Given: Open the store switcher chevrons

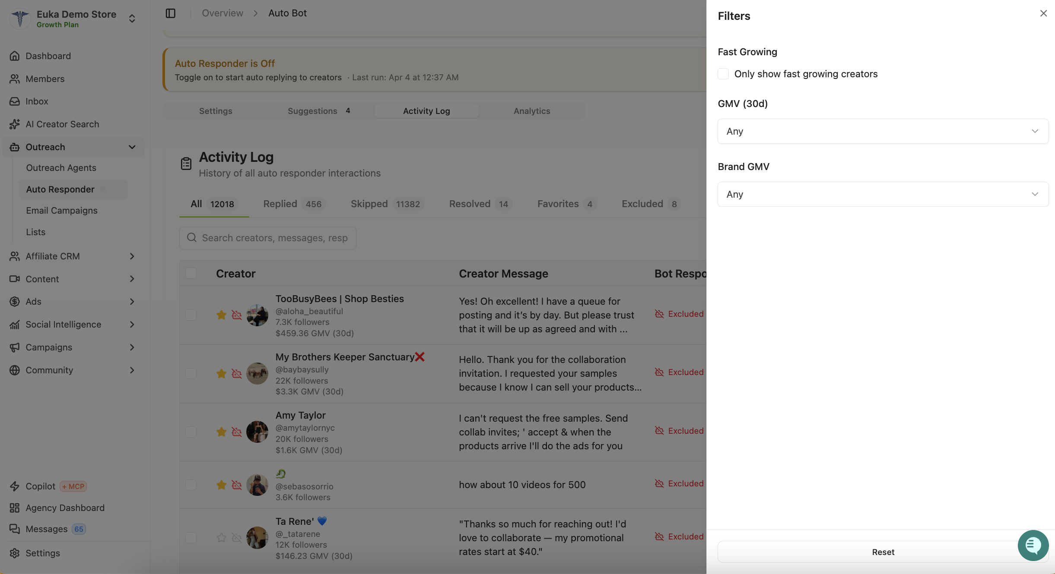Looking at the screenshot, I should (x=132, y=19).
